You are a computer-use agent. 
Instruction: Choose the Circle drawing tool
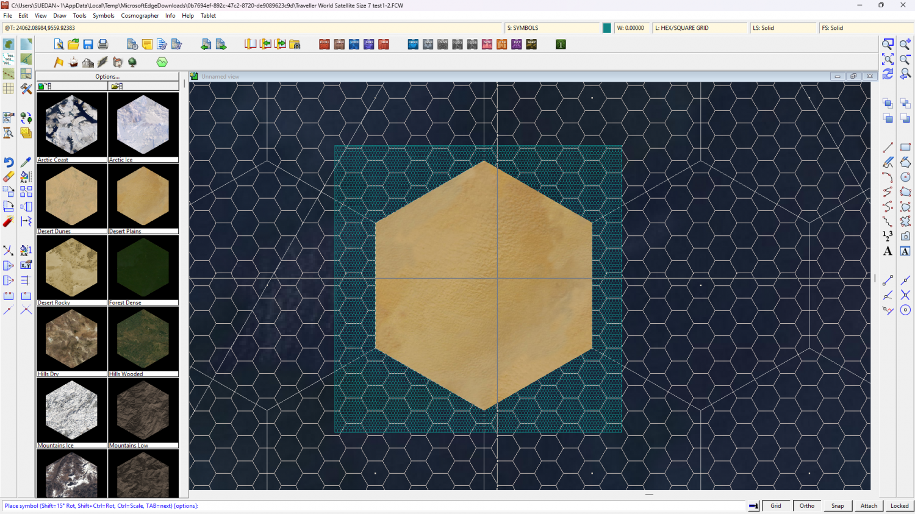[905, 177]
